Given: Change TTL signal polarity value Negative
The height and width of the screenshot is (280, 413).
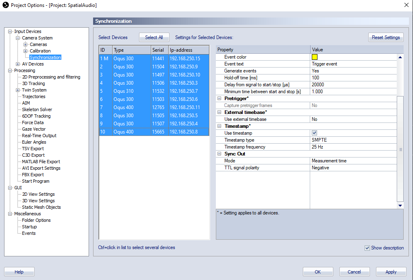Looking at the screenshot, I should point(353,168).
